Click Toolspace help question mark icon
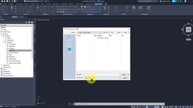 pos(32,22)
